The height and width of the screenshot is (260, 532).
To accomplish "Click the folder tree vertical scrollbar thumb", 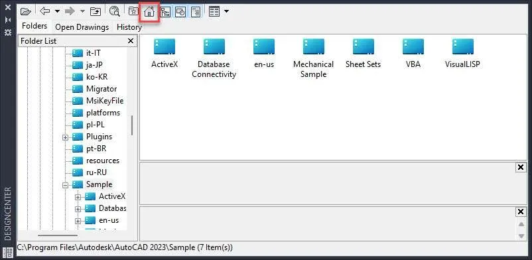I will [x=132, y=125].
